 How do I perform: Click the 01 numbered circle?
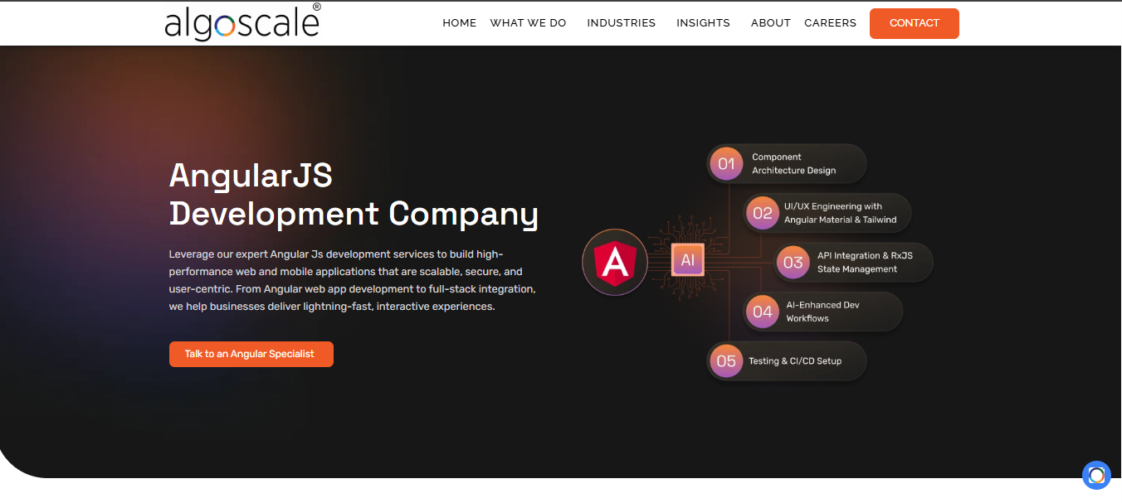click(x=726, y=163)
